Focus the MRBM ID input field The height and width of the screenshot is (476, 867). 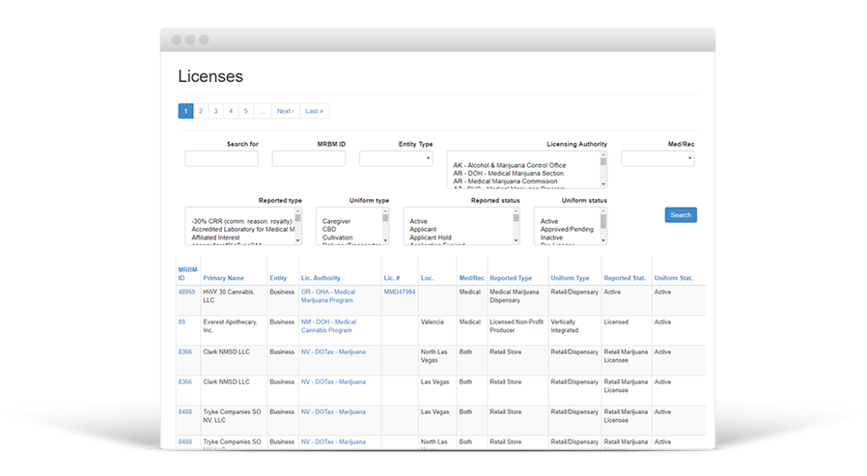[x=309, y=158]
